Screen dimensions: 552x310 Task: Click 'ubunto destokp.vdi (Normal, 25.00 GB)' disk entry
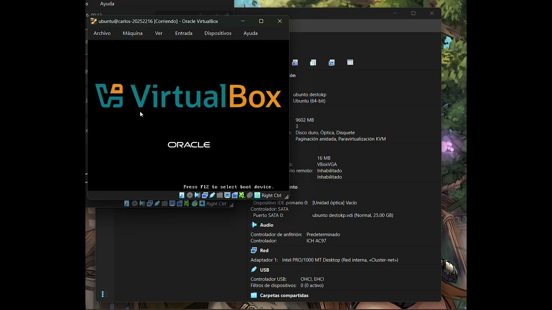(x=353, y=215)
